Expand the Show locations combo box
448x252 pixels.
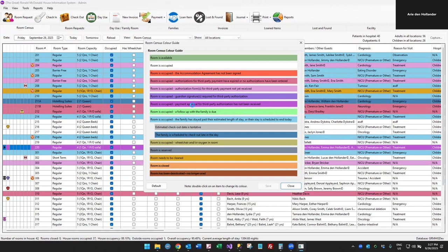(238, 38)
